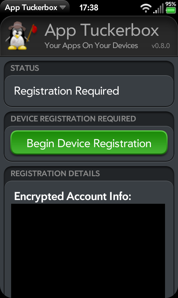Click inside the black encrypted info field

(88, 250)
